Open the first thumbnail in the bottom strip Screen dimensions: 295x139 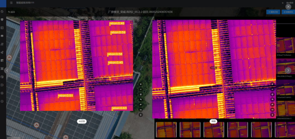point(166,129)
